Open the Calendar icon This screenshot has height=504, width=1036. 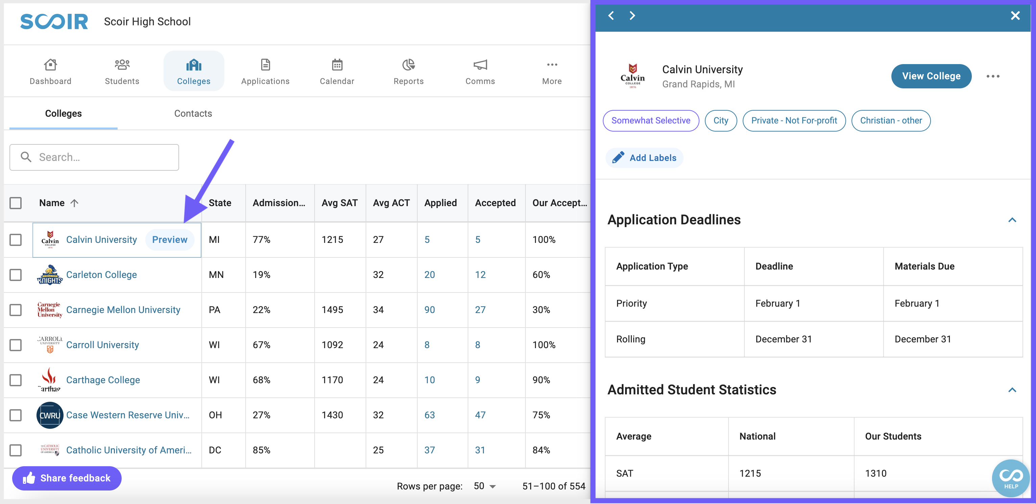point(337,65)
